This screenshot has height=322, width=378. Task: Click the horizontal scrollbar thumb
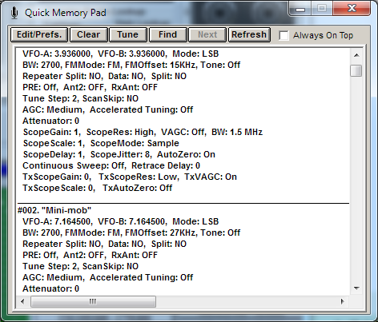(x=93, y=302)
